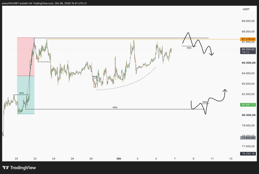Image resolution: width=259 pixels, height=174 pixels.
Task: Click the 18:12 countdown under the current price
Action: (245, 52)
